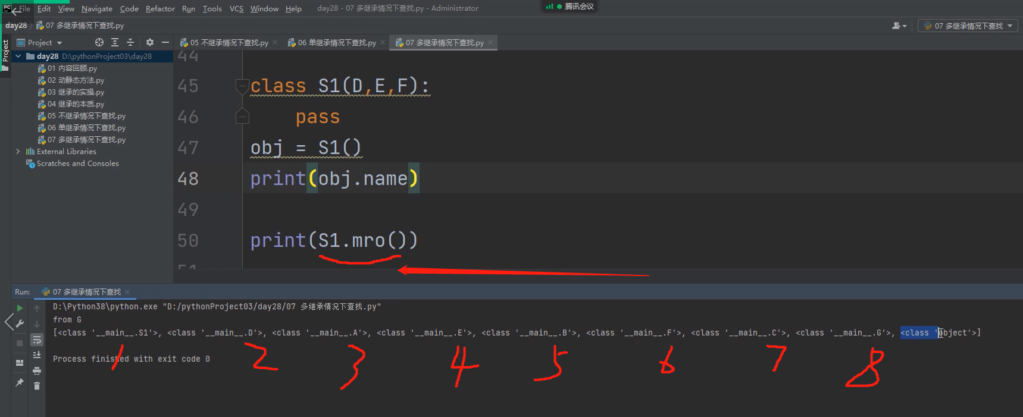Open run configuration settings wrench icon

20,324
